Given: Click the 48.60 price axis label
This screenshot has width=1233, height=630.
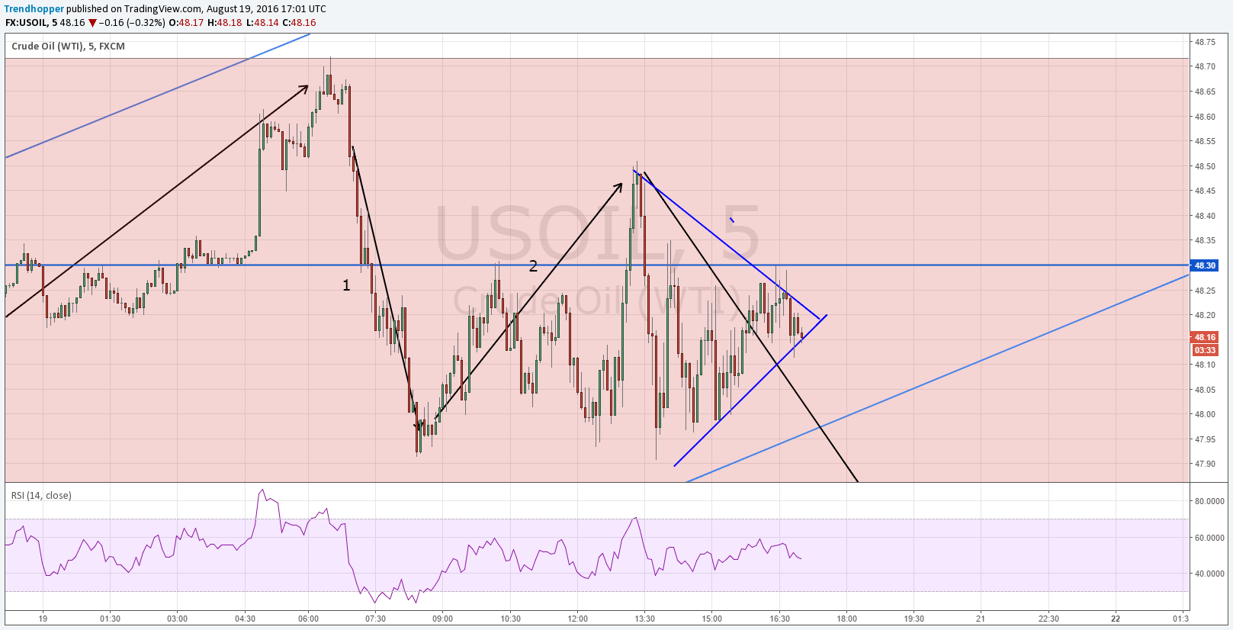Looking at the screenshot, I should pos(1205,117).
